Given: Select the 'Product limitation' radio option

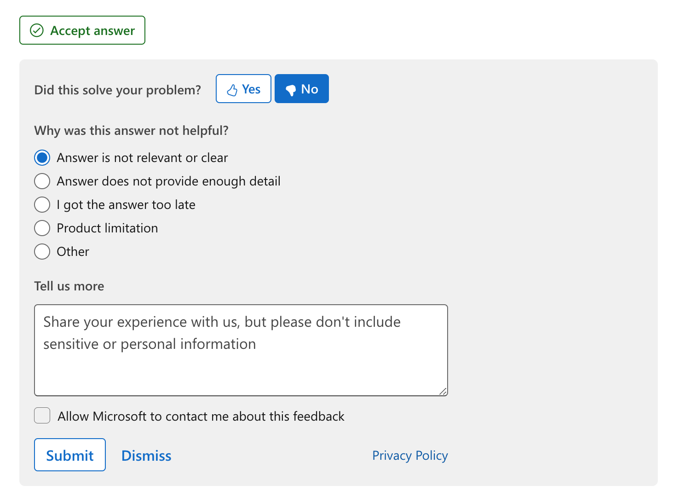Looking at the screenshot, I should coord(42,228).
